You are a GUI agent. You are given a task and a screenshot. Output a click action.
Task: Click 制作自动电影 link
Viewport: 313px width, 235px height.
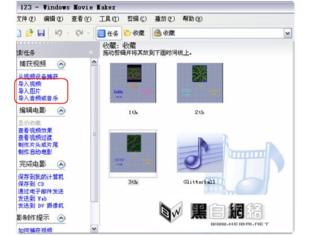coord(35,152)
